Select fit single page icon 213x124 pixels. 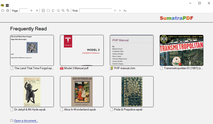[48, 11]
